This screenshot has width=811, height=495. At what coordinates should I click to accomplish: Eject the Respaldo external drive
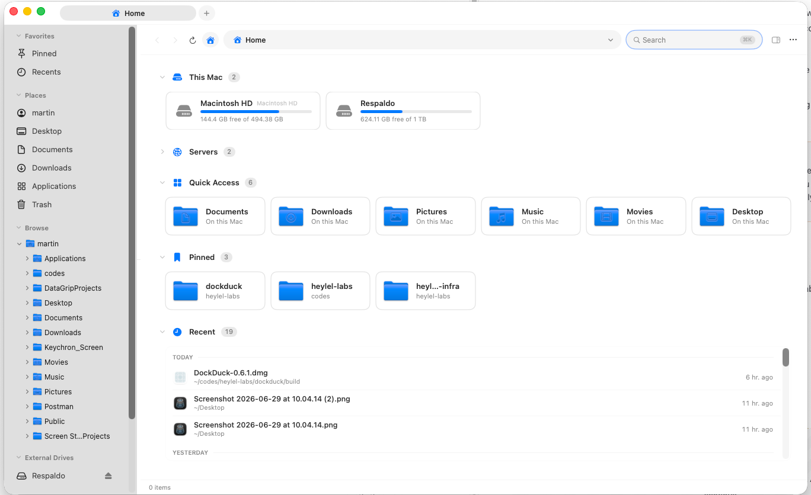point(108,476)
